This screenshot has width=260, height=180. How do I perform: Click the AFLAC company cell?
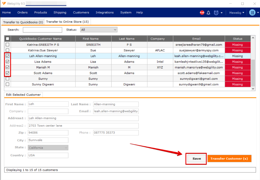pos(160,50)
